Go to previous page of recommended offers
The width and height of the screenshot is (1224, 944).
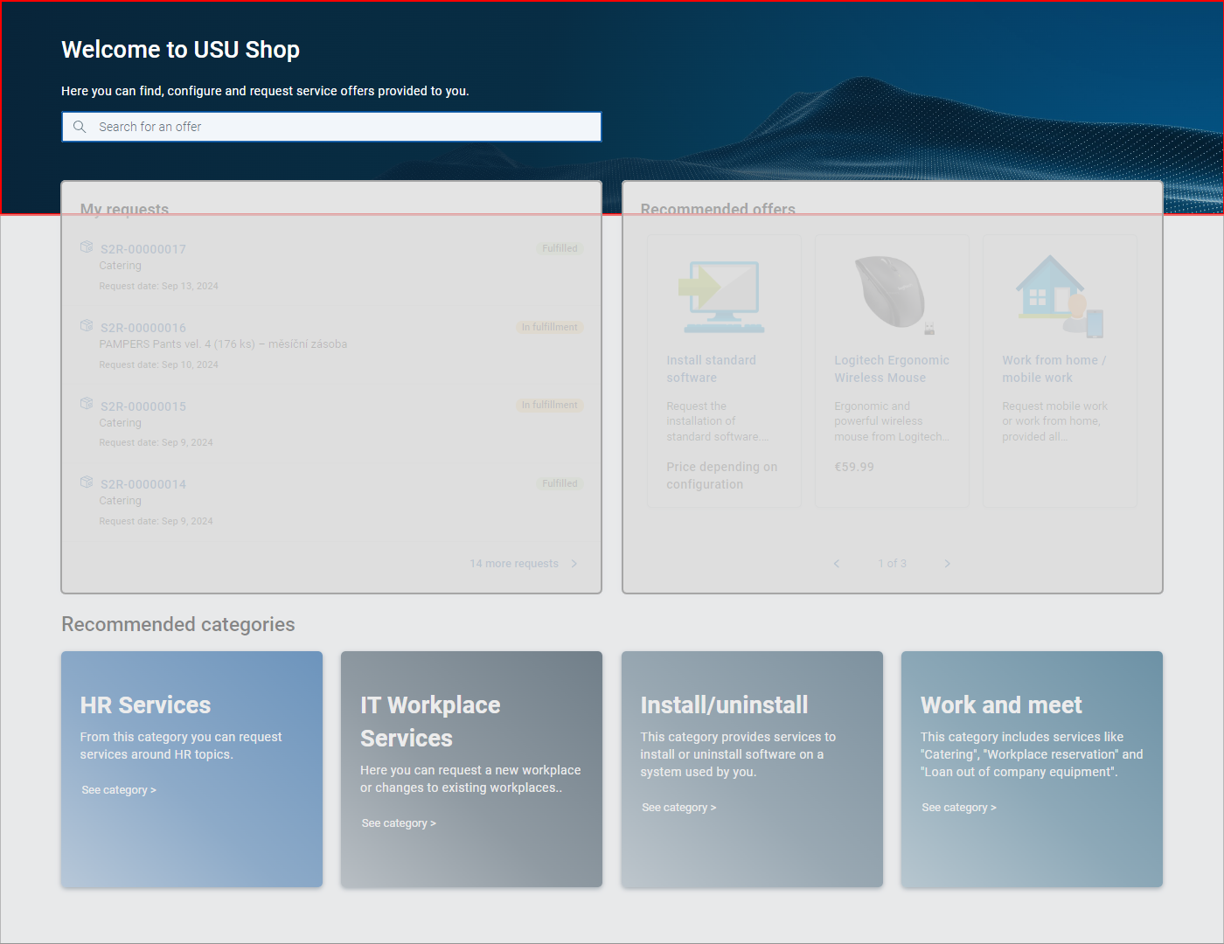click(x=837, y=564)
